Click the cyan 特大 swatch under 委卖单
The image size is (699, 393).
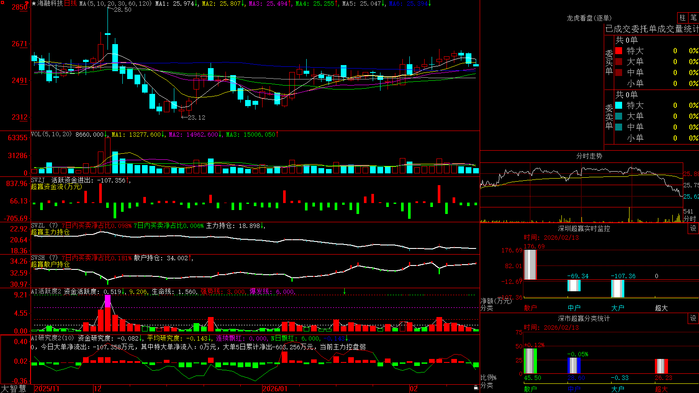[619, 105]
